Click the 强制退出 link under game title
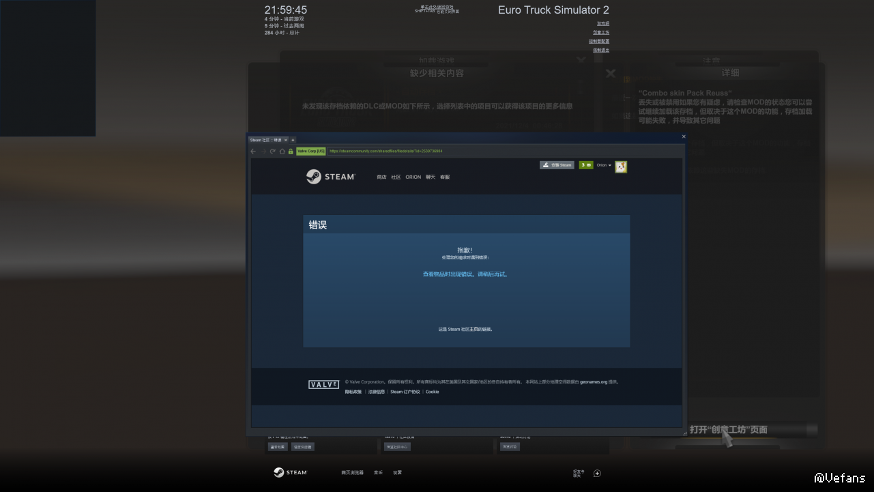874x492 pixels. 601,50
